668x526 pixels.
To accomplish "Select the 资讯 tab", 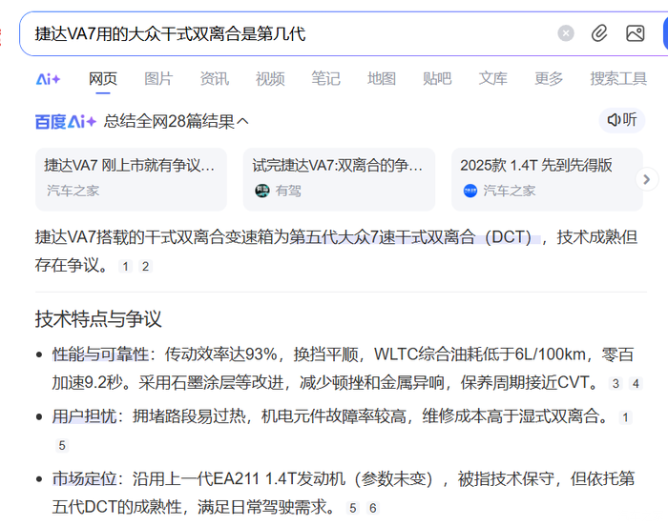I will (x=214, y=79).
